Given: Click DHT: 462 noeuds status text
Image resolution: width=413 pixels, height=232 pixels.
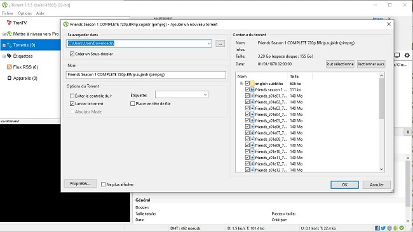Looking at the screenshot, I should (186, 228).
